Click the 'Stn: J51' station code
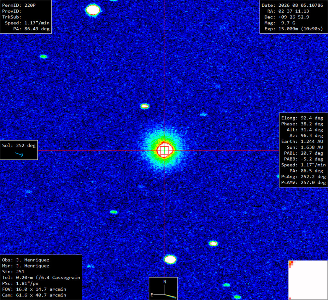Viewport: 328px width, 300px height. click(x=13, y=272)
